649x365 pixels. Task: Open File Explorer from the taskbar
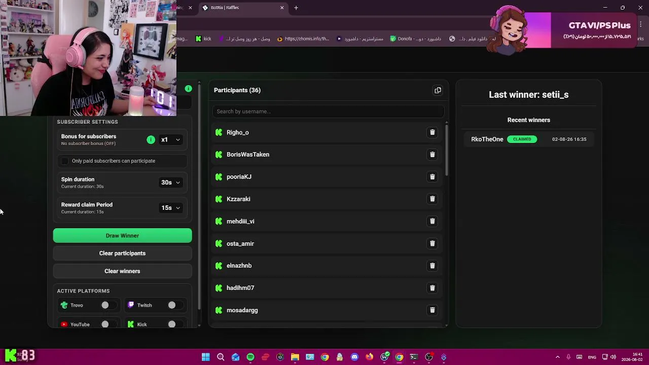point(295,357)
